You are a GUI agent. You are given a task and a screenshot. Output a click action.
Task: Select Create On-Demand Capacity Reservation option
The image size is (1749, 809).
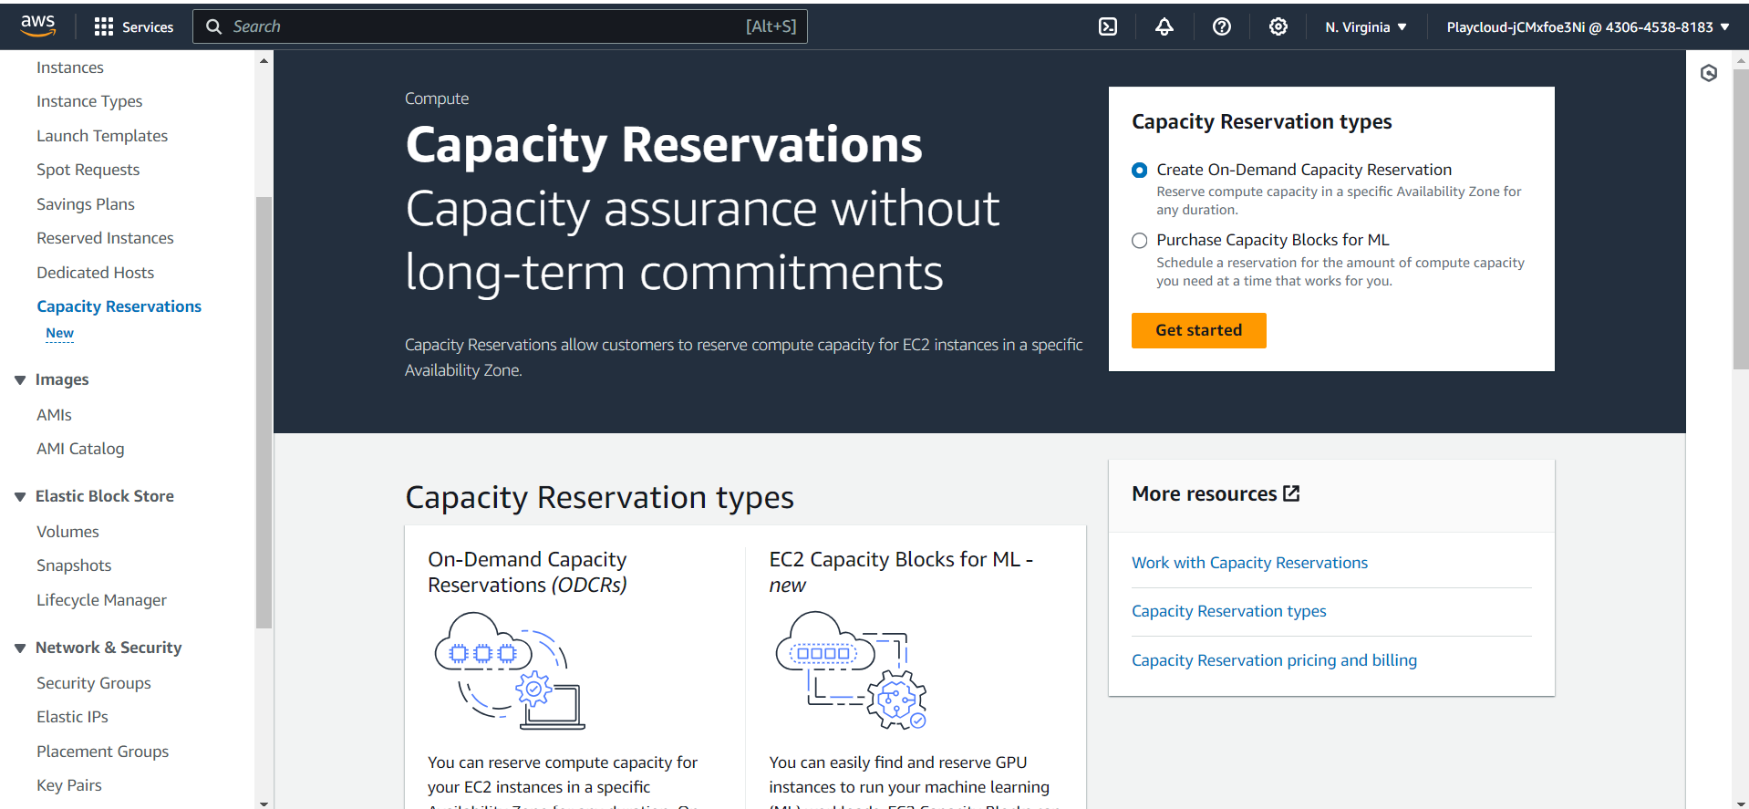(1139, 171)
